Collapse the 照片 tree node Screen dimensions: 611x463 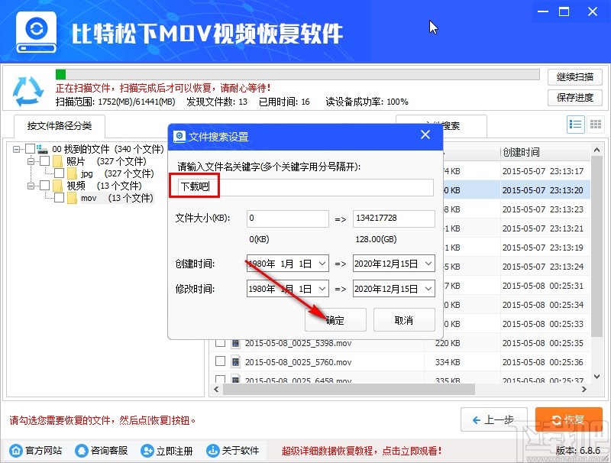point(31,161)
